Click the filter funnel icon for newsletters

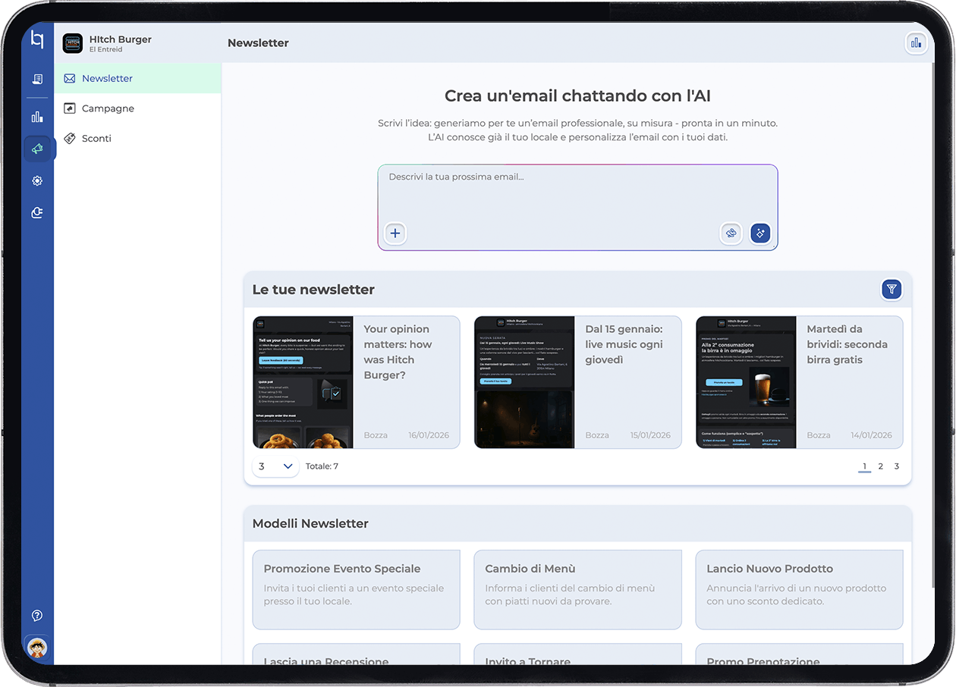892,289
